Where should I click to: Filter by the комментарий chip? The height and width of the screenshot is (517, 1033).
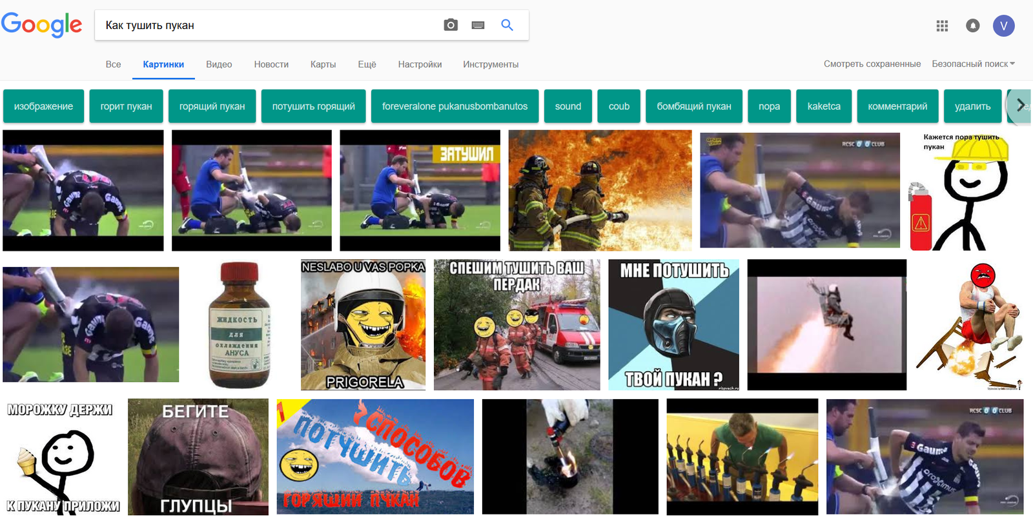coord(897,106)
